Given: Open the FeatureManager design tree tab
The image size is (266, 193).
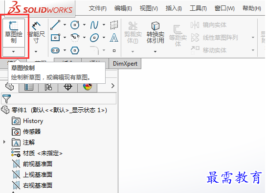Looking at the screenshot, I should 9,87.
